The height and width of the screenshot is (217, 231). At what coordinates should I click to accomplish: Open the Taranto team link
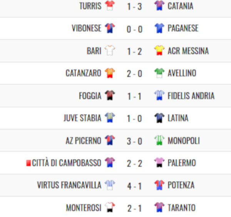click(181, 208)
